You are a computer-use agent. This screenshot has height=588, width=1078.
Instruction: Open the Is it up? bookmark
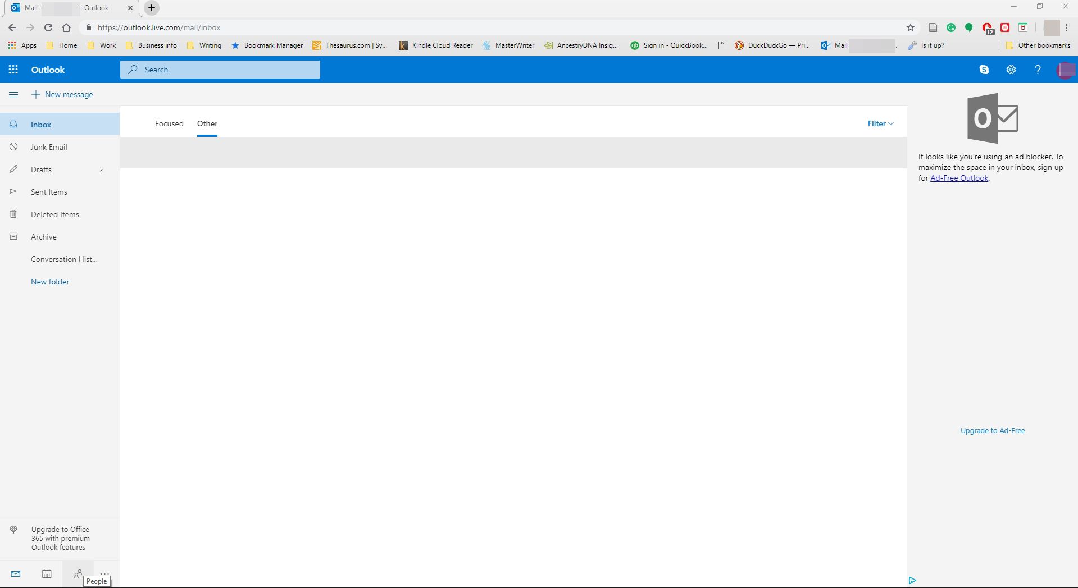coord(926,45)
